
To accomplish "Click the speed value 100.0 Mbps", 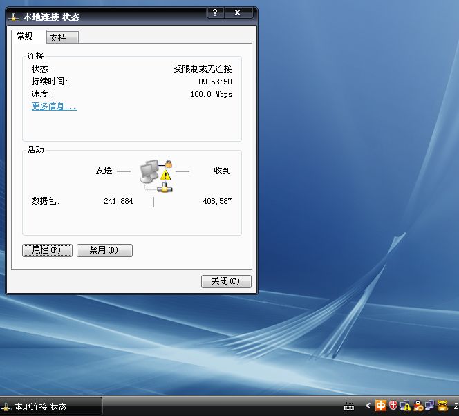I will (211, 94).
